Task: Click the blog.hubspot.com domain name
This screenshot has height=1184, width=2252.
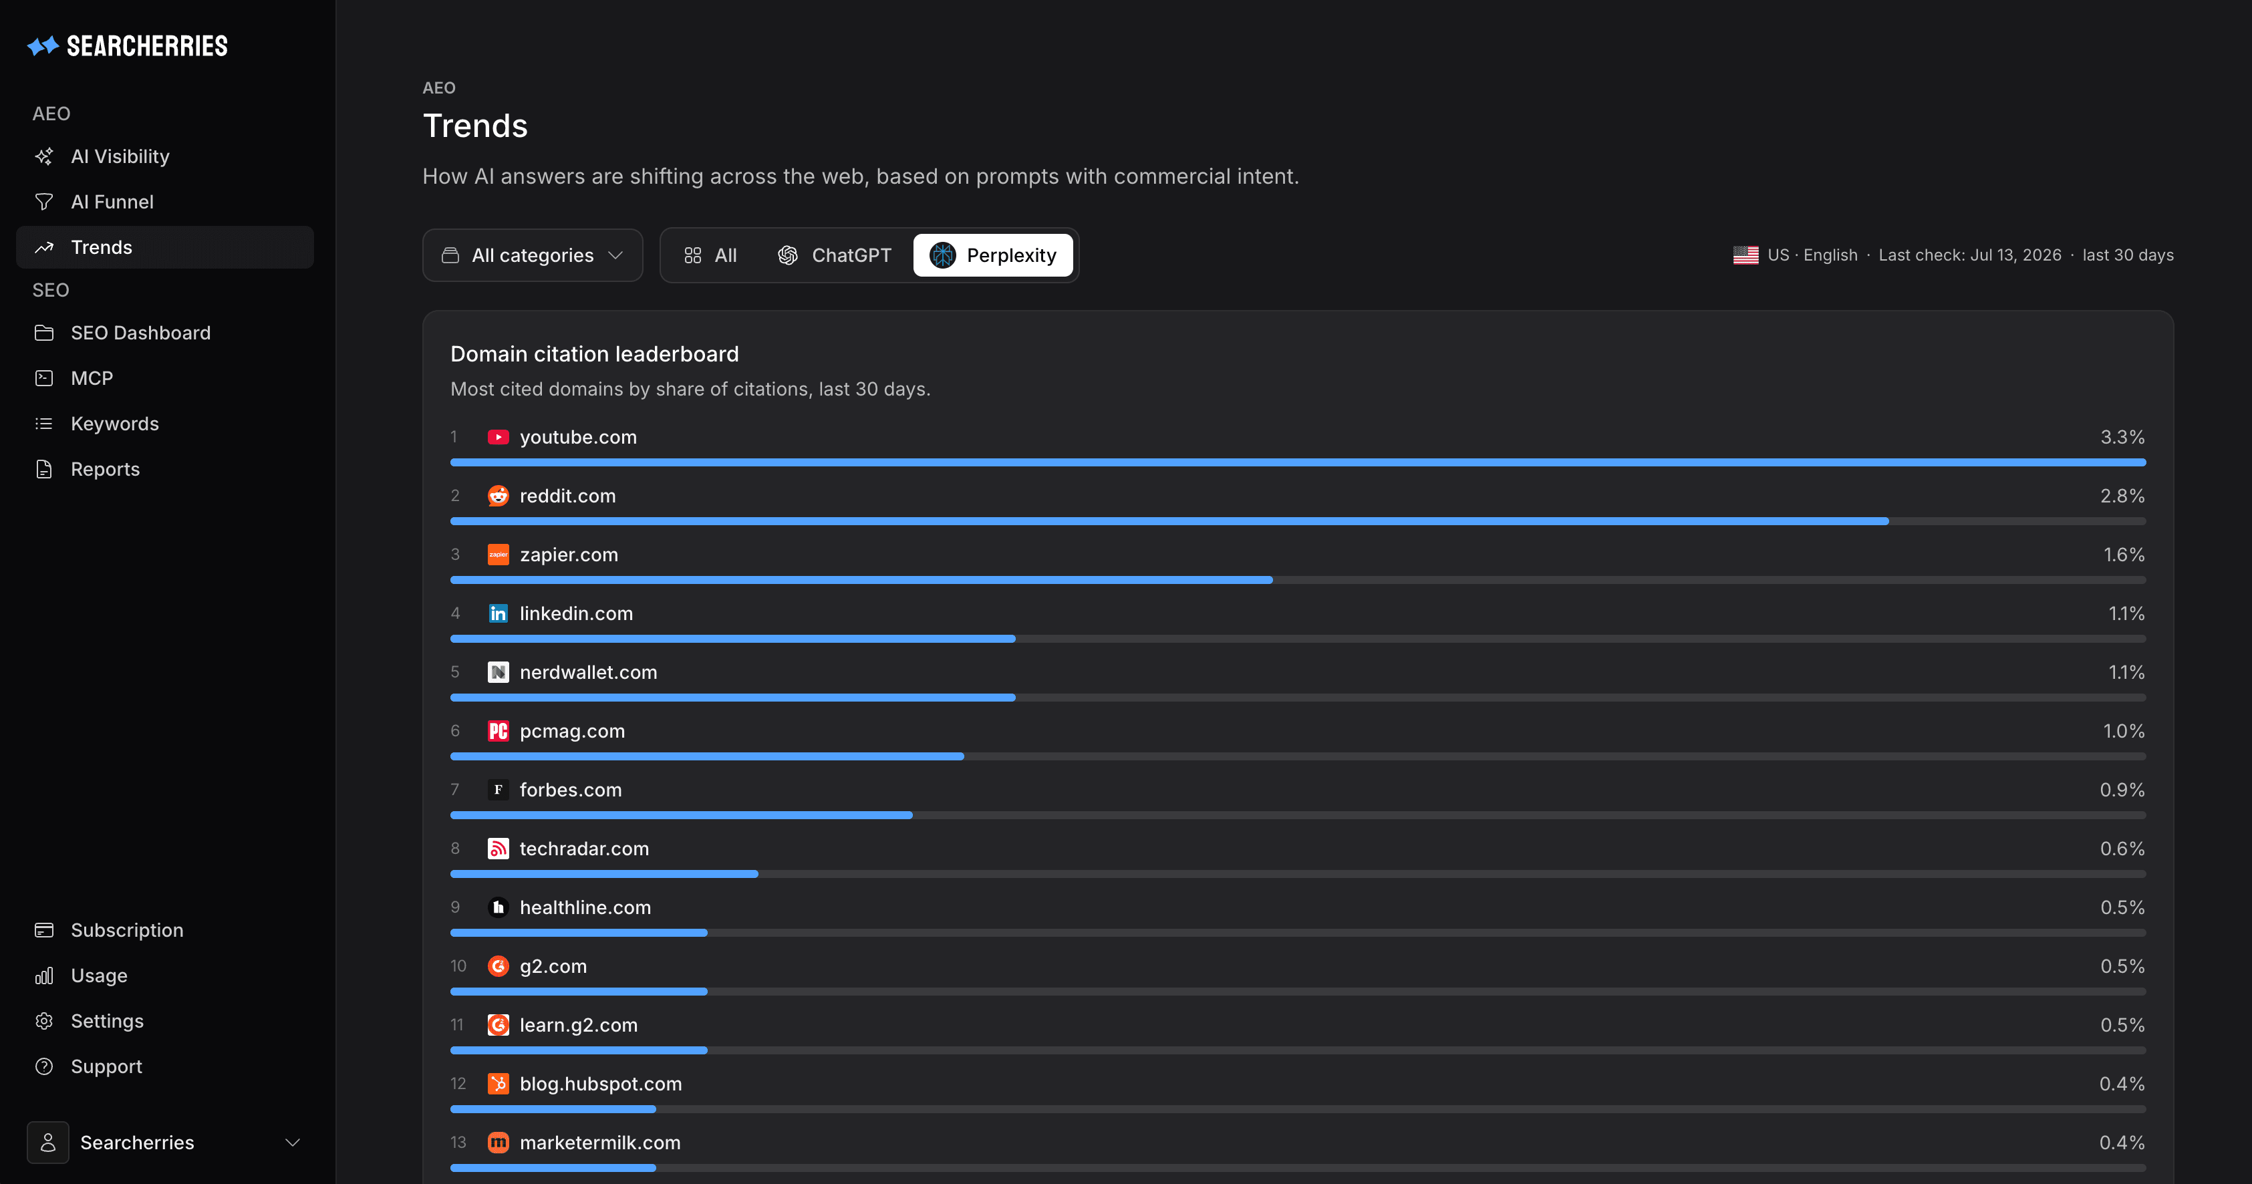Action: (x=601, y=1084)
